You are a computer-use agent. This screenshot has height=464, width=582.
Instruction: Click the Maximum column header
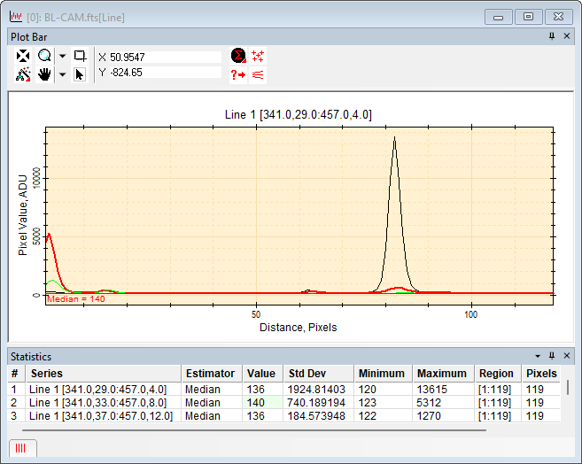tap(441, 374)
